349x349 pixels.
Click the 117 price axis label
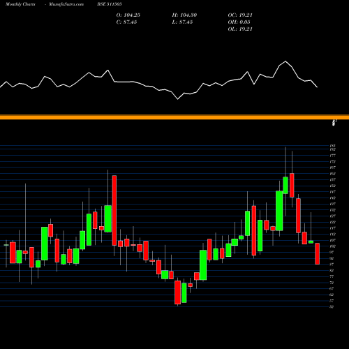tap(332, 228)
